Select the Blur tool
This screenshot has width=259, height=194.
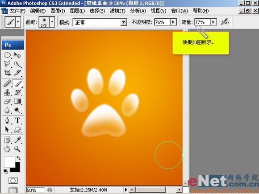pyautogui.click(x=7, y=110)
